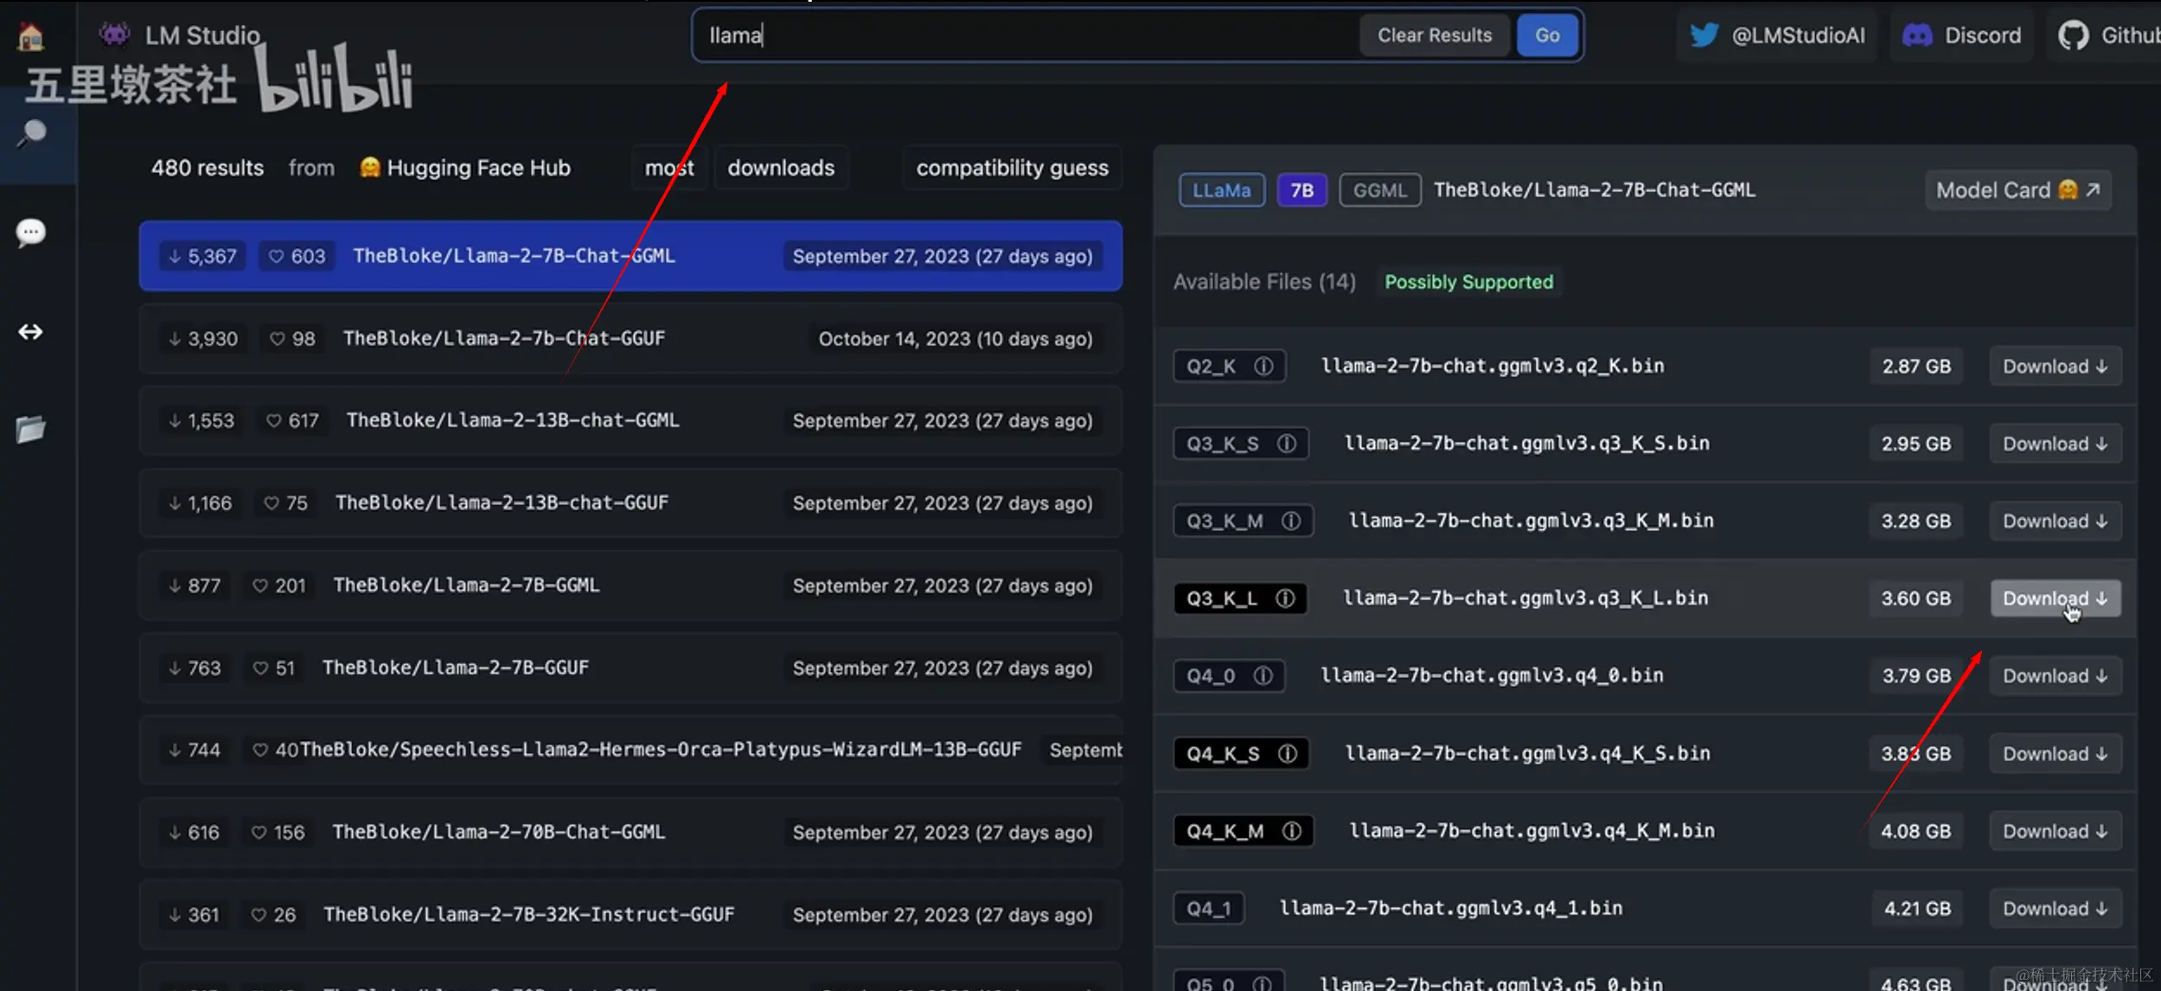Open the My Models folder icon
This screenshot has height=991, width=2161.
point(31,429)
